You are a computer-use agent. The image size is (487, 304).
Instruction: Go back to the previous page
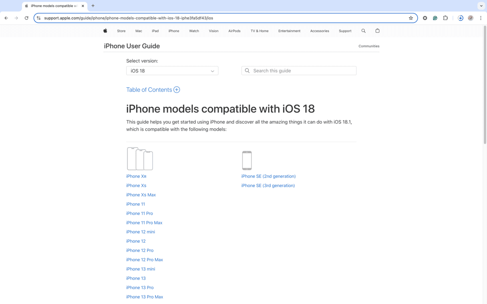[6, 18]
